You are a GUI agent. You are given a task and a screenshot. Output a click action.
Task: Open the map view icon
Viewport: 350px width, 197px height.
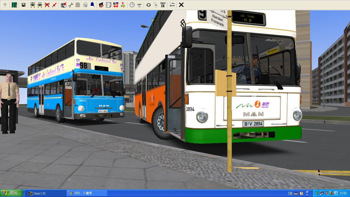pos(14,5)
